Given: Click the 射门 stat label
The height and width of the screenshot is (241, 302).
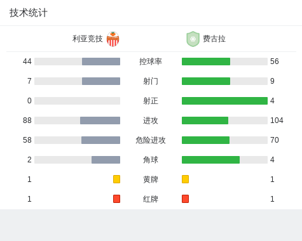Looking at the screenshot, I should [x=151, y=81].
